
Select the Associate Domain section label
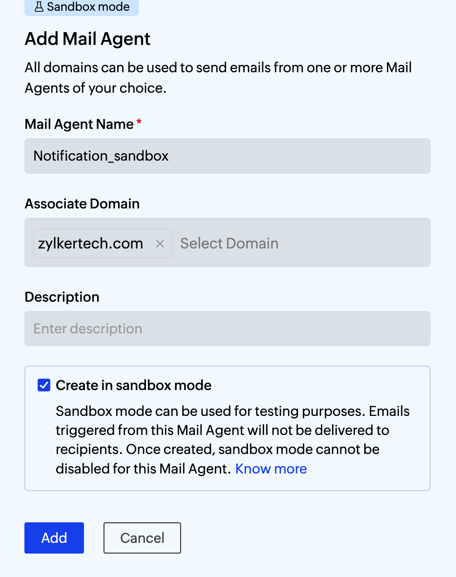pos(82,204)
